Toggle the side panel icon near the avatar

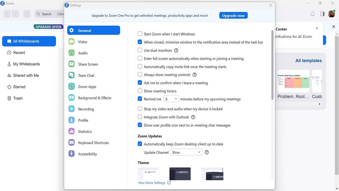[322, 14]
